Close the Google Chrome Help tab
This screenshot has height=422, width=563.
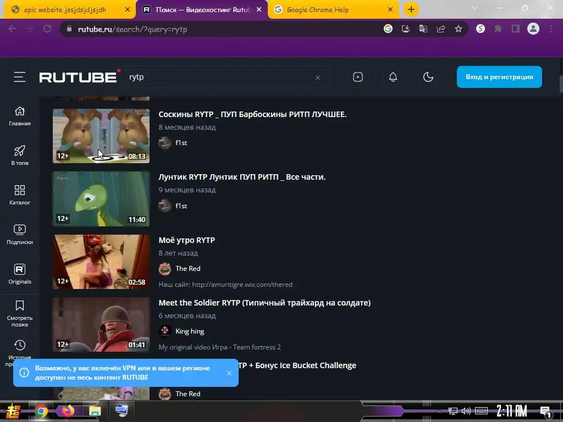pyautogui.click(x=390, y=10)
